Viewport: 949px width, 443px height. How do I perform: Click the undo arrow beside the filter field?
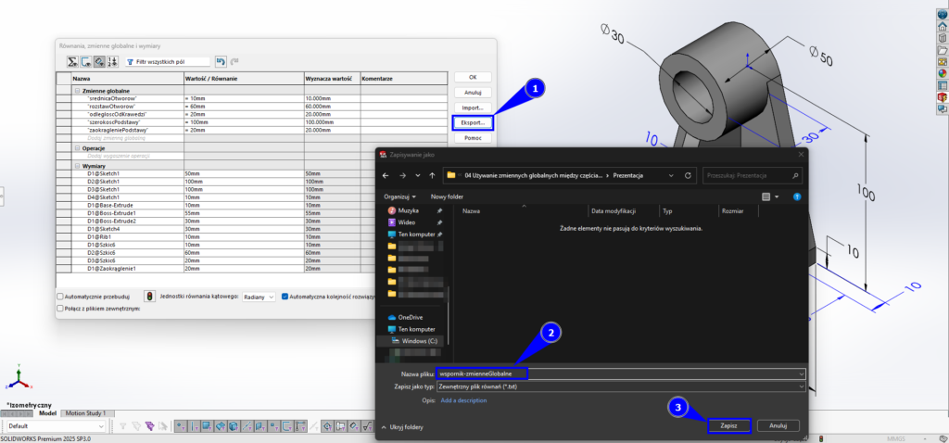click(x=221, y=61)
